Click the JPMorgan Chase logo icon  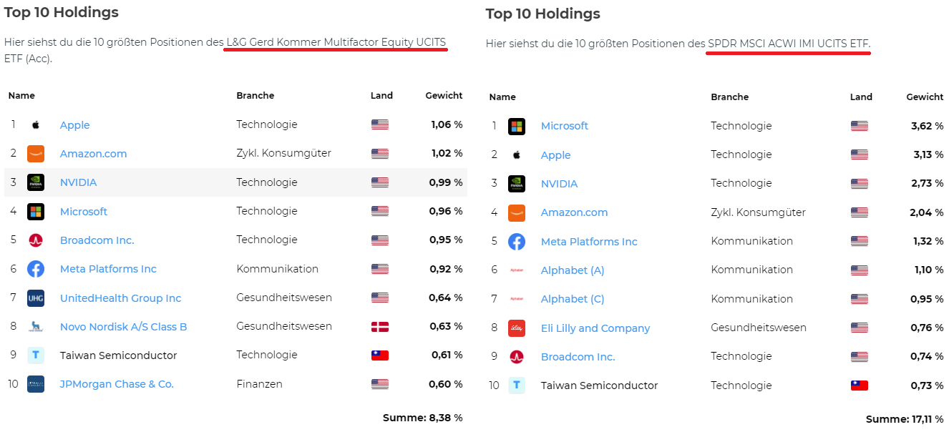point(36,384)
